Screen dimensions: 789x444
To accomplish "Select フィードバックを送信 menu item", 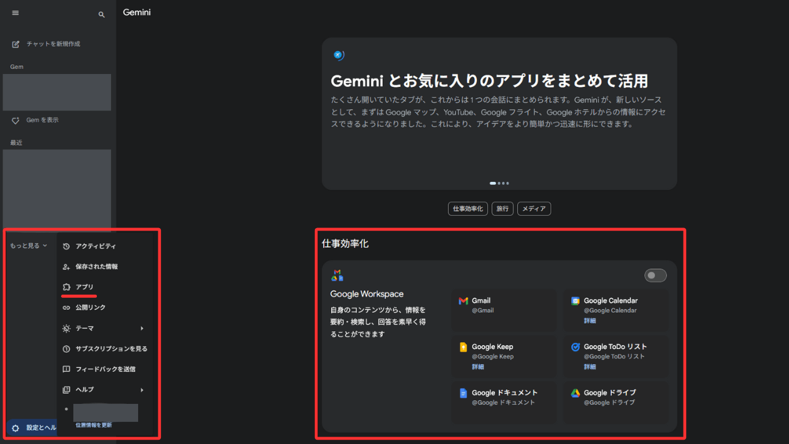I will (x=104, y=369).
